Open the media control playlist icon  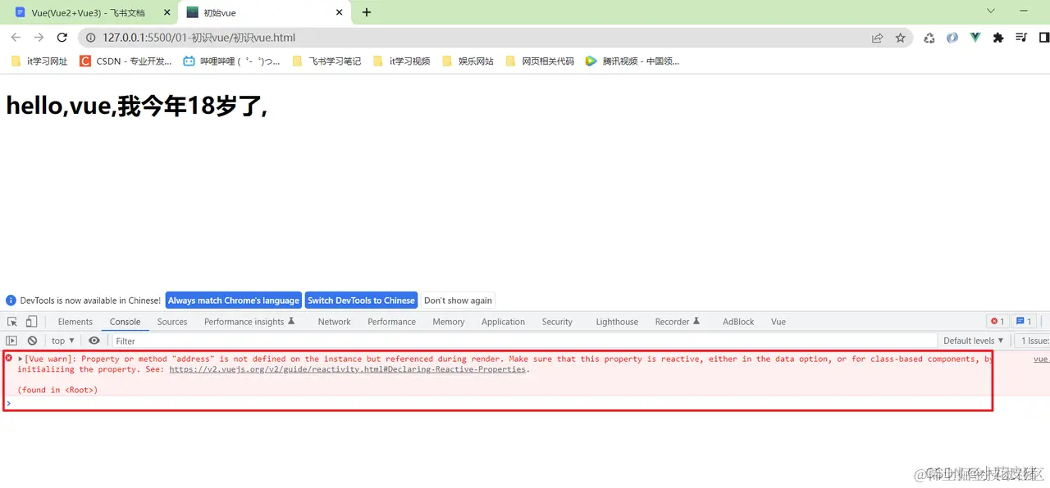pyautogui.click(x=1021, y=38)
